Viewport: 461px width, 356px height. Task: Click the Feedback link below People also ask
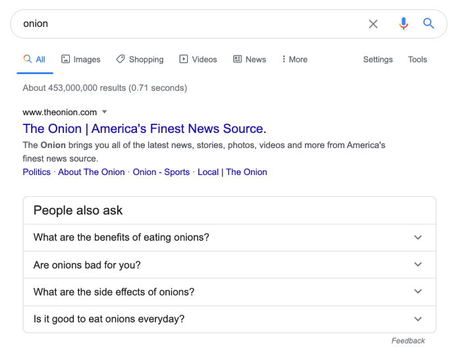(x=408, y=341)
